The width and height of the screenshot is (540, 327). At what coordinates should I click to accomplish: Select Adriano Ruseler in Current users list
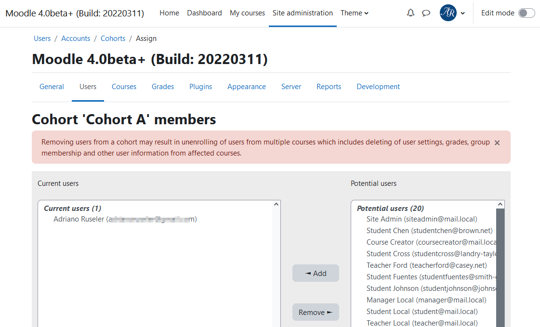click(x=125, y=219)
